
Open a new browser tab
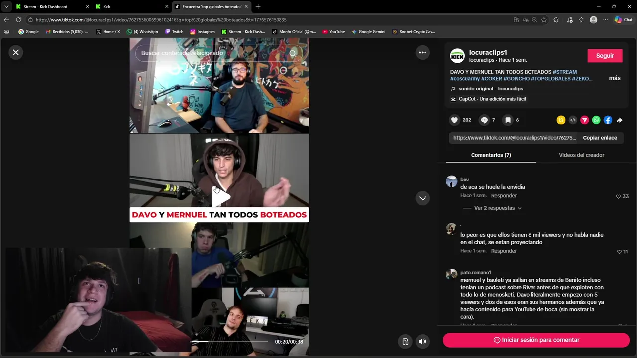pyautogui.click(x=258, y=7)
